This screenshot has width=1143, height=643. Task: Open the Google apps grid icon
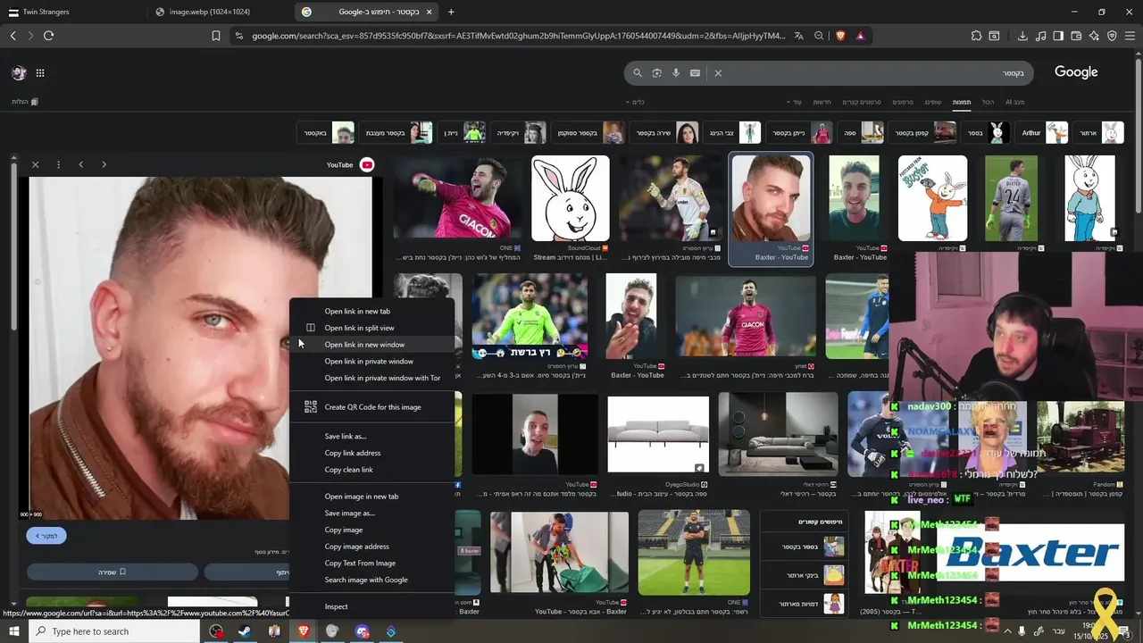pyautogui.click(x=40, y=73)
